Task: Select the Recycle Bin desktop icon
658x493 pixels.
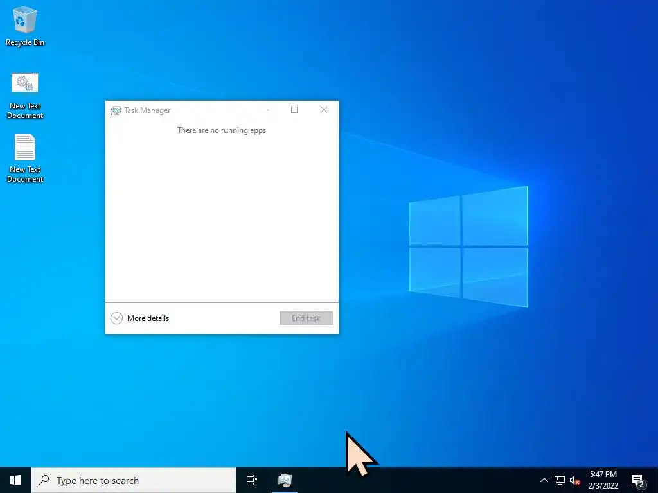Action: coord(25,26)
